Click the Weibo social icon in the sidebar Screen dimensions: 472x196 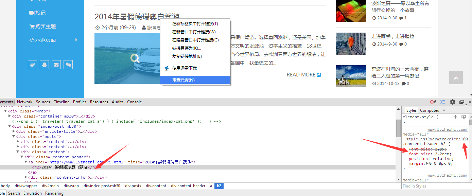pos(33,65)
